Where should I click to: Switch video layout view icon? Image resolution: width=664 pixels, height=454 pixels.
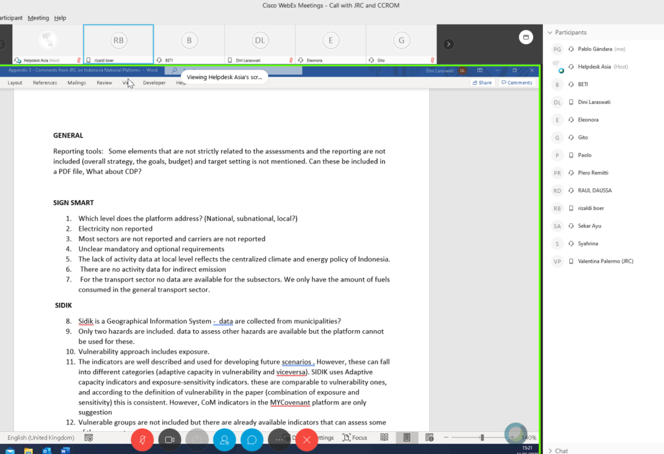coord(526,37)
